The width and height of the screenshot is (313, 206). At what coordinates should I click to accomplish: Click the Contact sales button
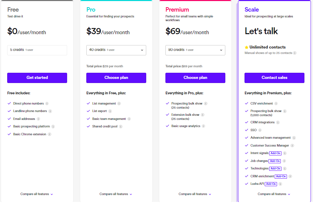point(274,78)
